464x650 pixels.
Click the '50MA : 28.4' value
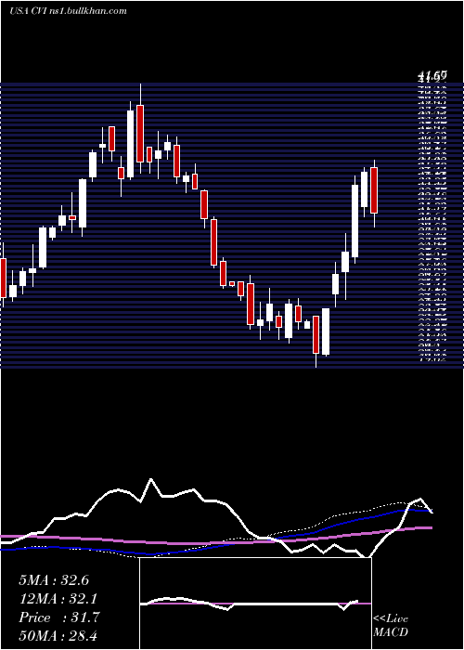[58, 635]
